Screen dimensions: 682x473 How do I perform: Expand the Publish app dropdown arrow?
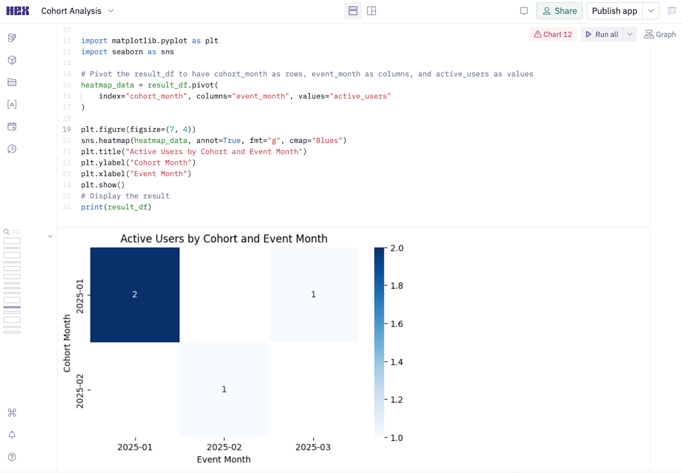(651, 11)
